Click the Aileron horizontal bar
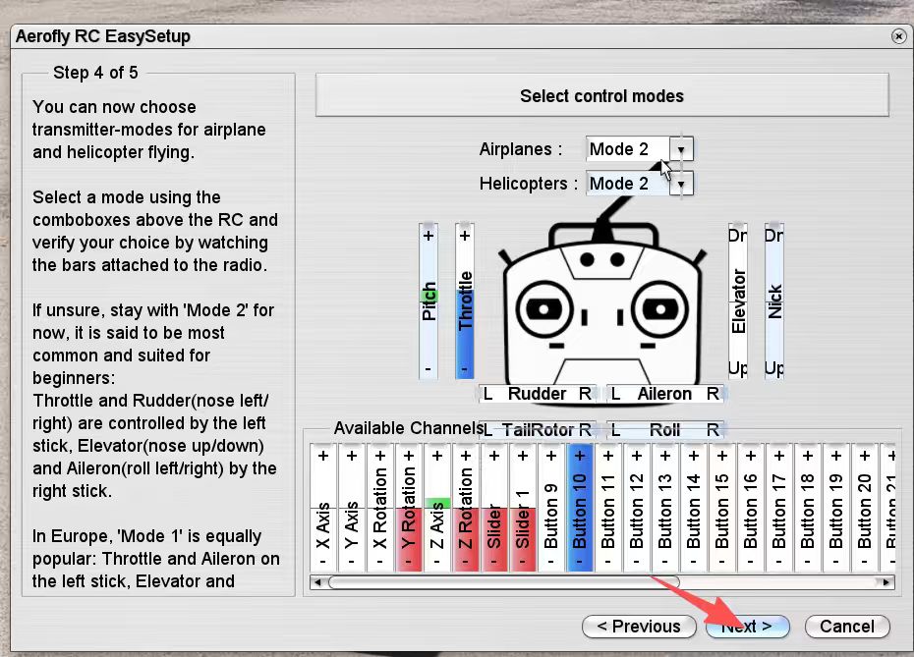 [664, 394]
